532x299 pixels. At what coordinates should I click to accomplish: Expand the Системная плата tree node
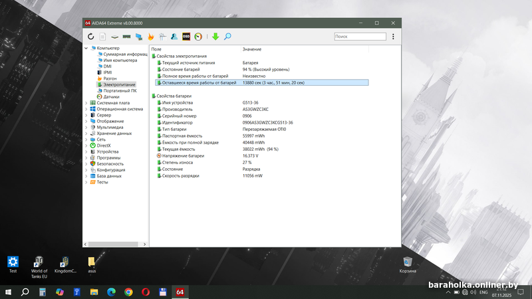86,103
